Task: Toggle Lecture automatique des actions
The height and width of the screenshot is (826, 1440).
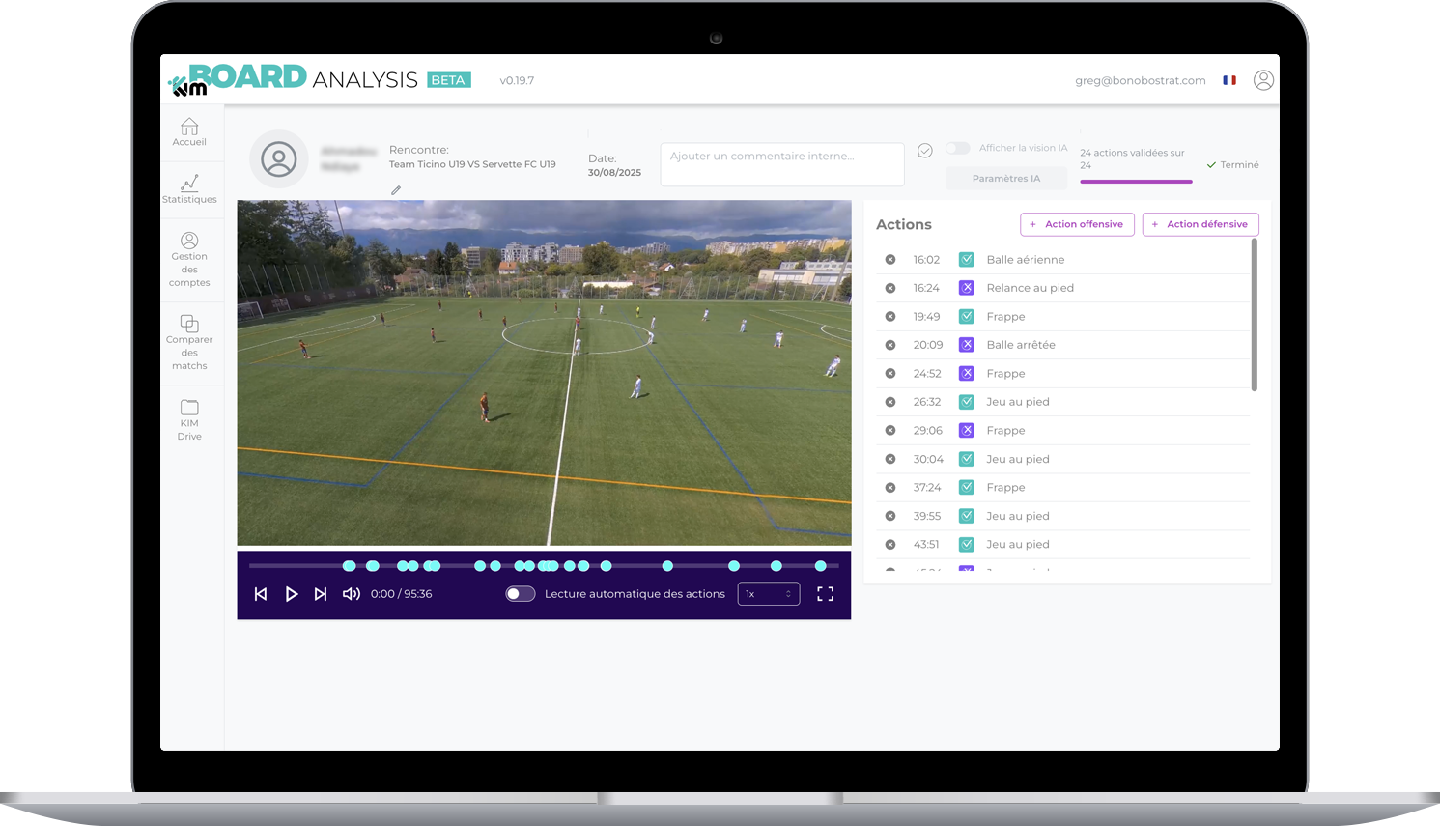Action: (521, 594)
